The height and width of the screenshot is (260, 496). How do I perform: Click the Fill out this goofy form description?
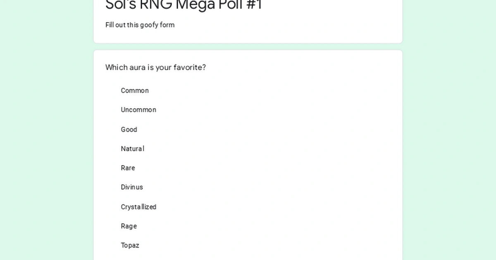point(140,25)
